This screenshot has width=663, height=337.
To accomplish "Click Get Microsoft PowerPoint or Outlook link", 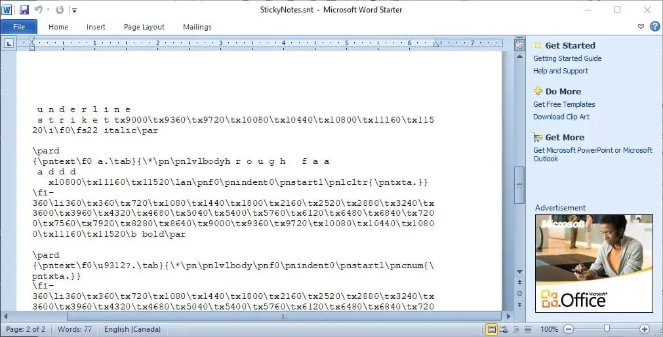I will (x=592, y=154).
